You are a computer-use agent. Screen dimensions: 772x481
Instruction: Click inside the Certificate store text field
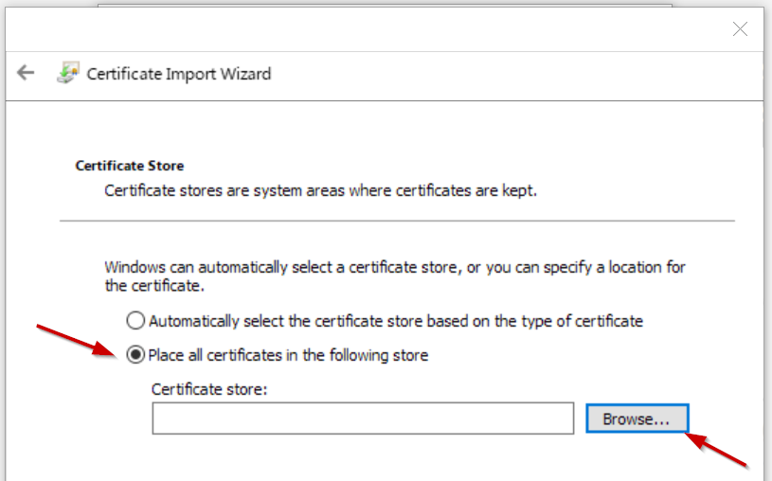pos(363,419)
